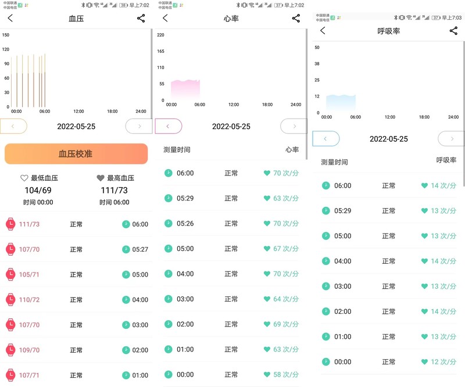Tap the back arrow on the 血压 screen
Screen dimensions: 465x387
(x=9, y=19)
